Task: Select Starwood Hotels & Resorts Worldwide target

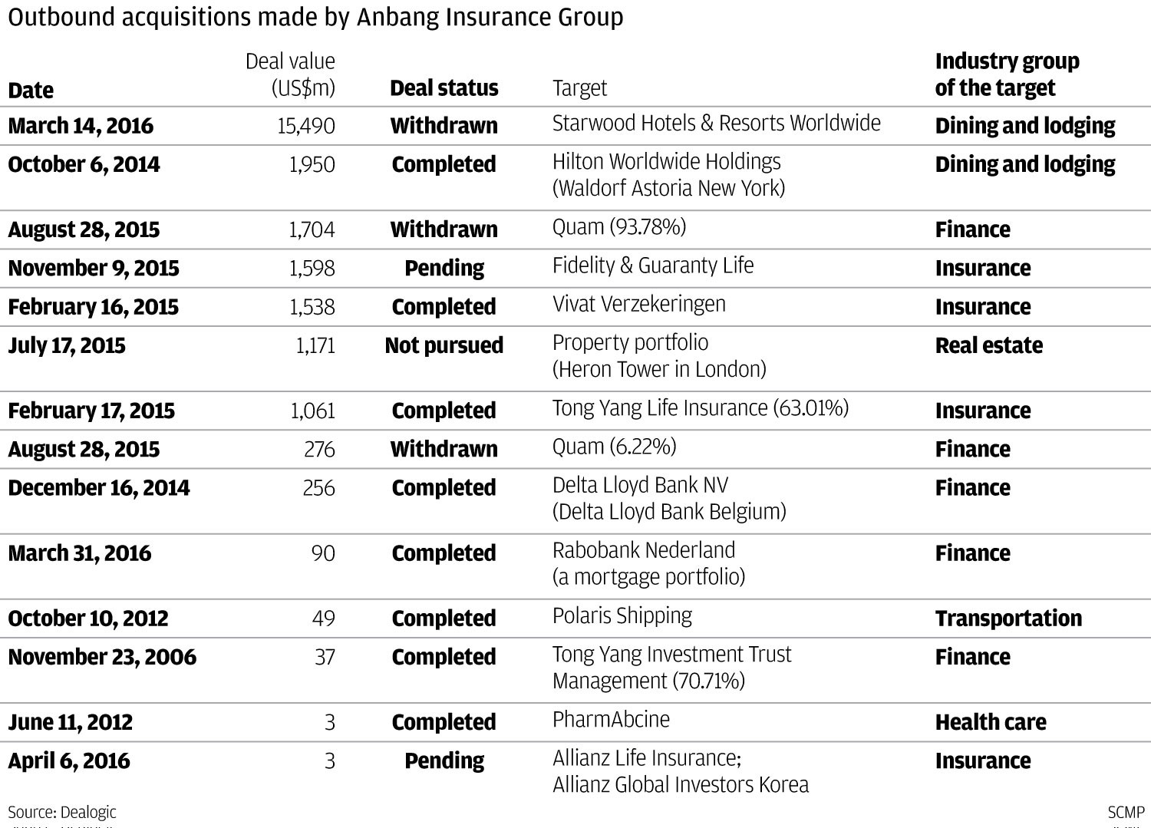Action: click(716, 124)
